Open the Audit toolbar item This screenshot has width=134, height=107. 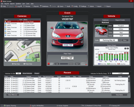pos(67,6)
